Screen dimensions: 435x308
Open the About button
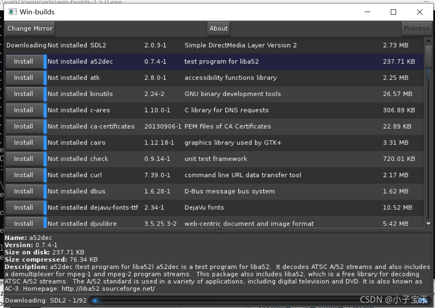tap(219, 29)
